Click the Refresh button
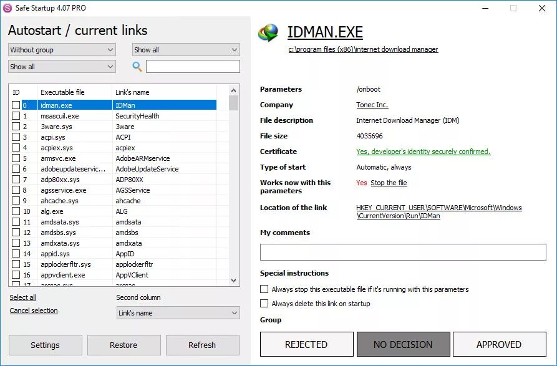557x366 pixels. [x=202, y=345]
